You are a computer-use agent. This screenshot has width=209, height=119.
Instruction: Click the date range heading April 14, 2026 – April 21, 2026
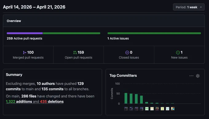pyautogui.click(x=34, y=7)
